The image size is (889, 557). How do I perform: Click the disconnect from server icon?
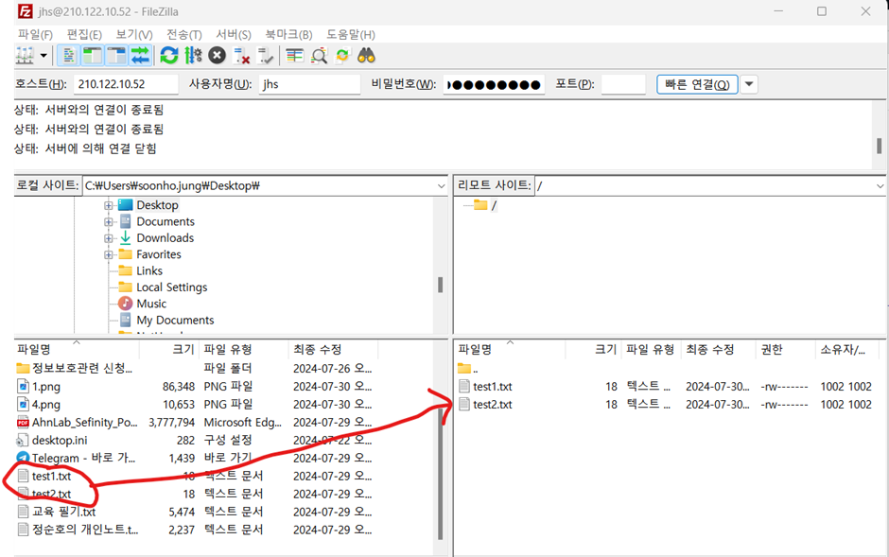point(241,56)
